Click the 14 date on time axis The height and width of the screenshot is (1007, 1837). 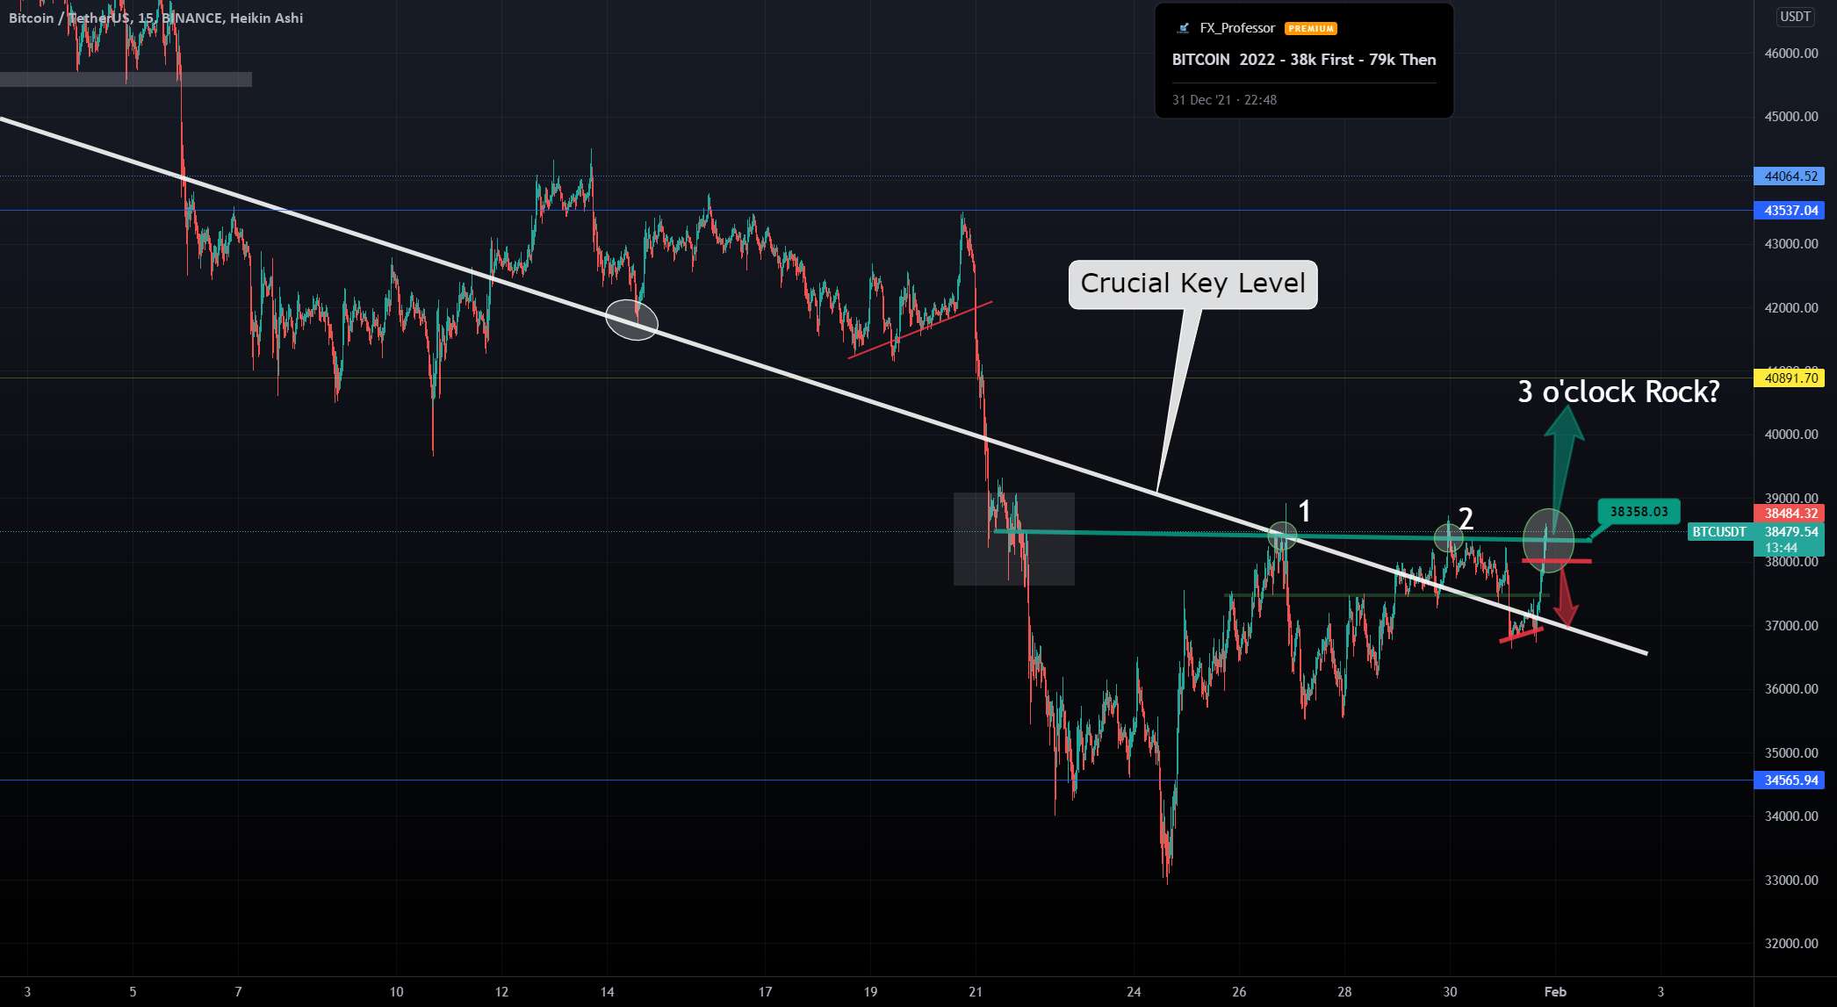[x=607, y=992]
